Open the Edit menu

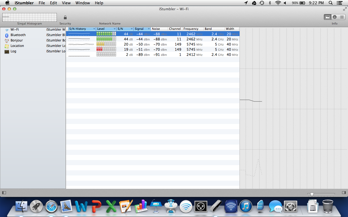click(54, 3)
